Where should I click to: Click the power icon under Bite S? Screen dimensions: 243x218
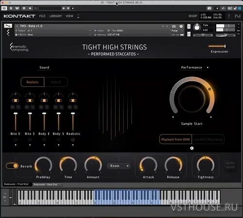click(x=30, y=139)
